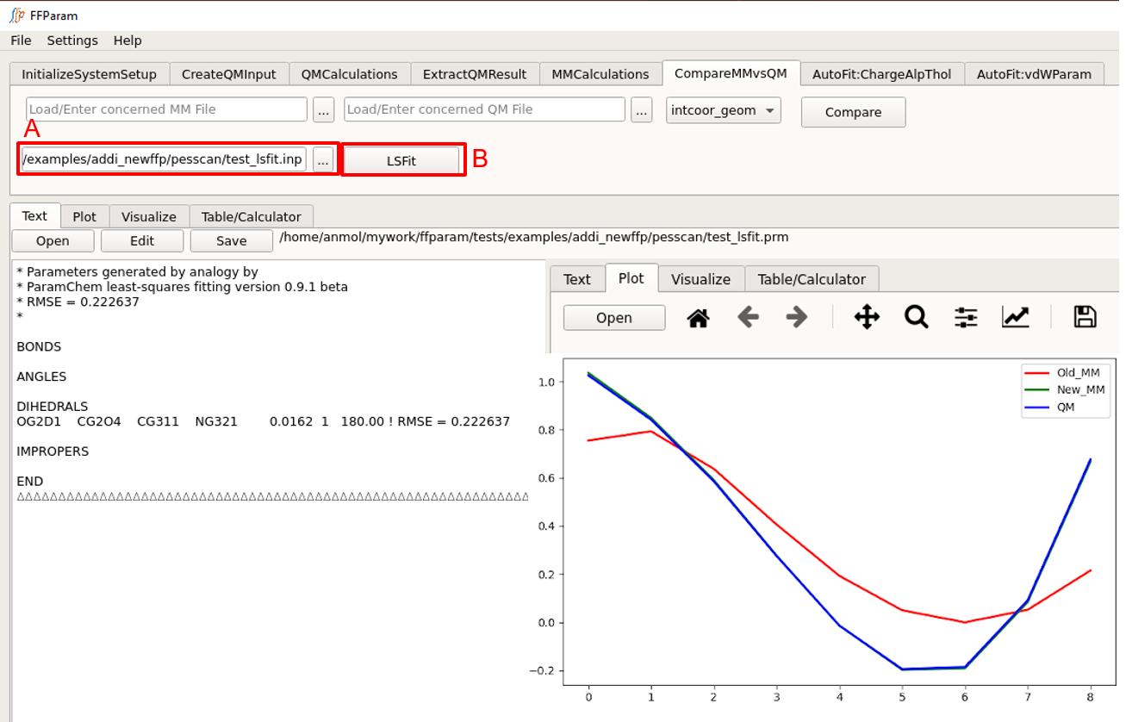1126x722 pixels.
Task: Click the test_lsfit.prm file path label
Action: [534, 237]
